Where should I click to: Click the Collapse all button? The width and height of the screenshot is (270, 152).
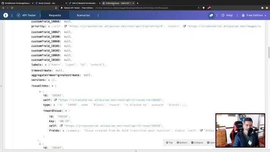click(197, 143)
